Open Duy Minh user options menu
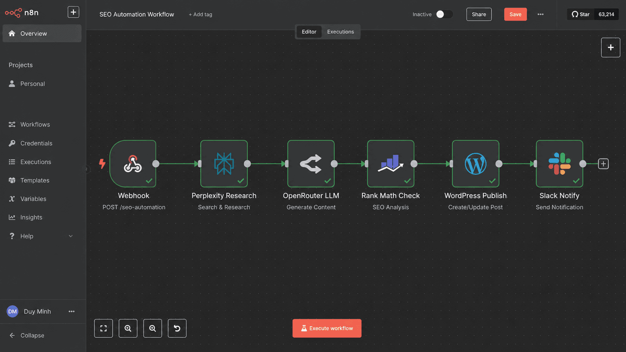Image resolution: width=626 pixels, height=352 pixels. (x=72, y=312)
